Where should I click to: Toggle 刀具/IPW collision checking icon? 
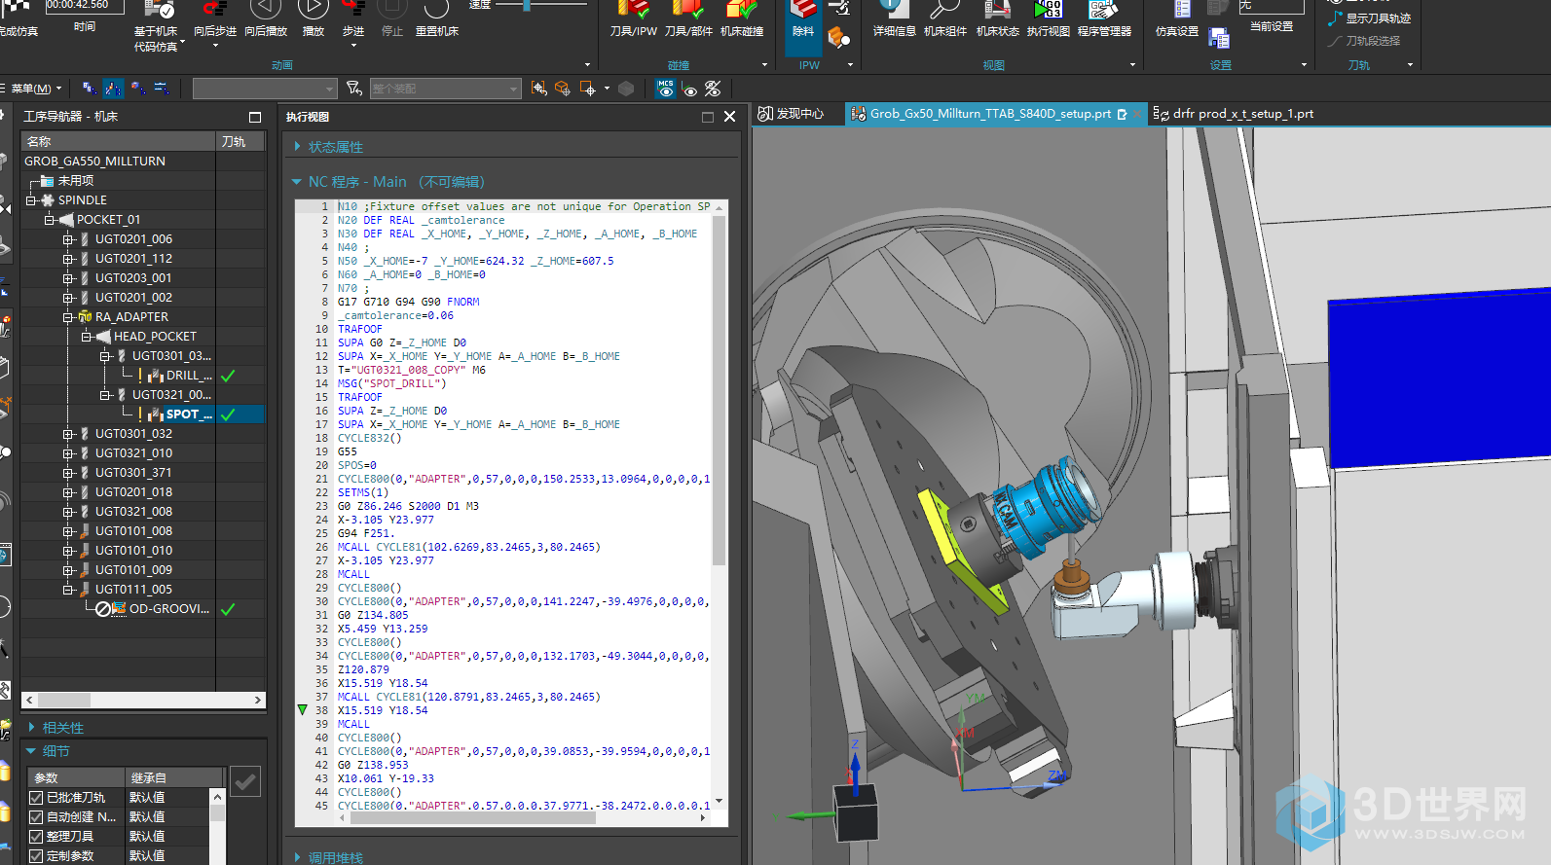633,9
